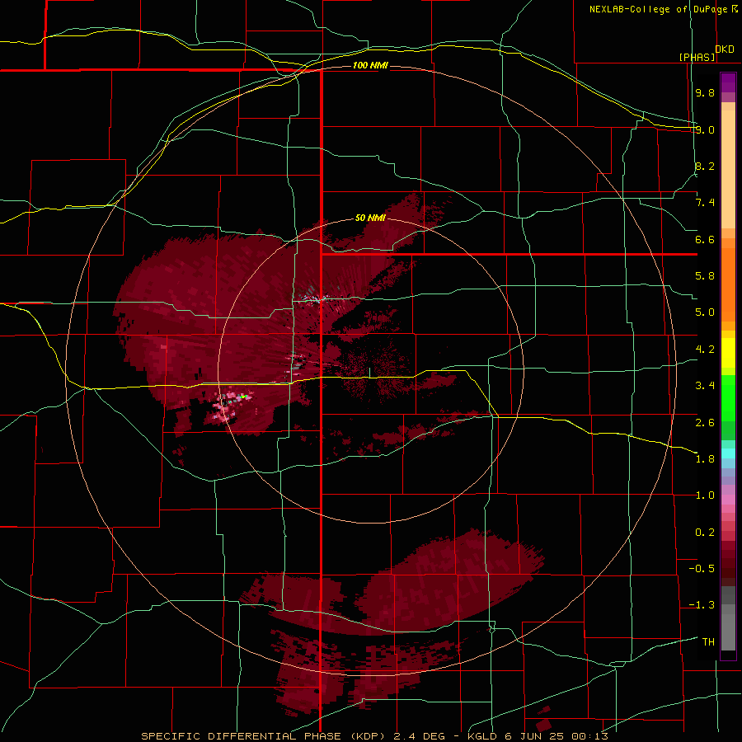Select the 1.8 scale value

(x=705, y=459)
